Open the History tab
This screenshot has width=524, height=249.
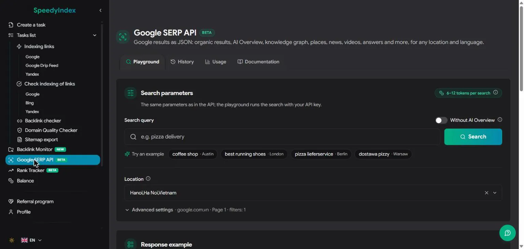point(182,62)
